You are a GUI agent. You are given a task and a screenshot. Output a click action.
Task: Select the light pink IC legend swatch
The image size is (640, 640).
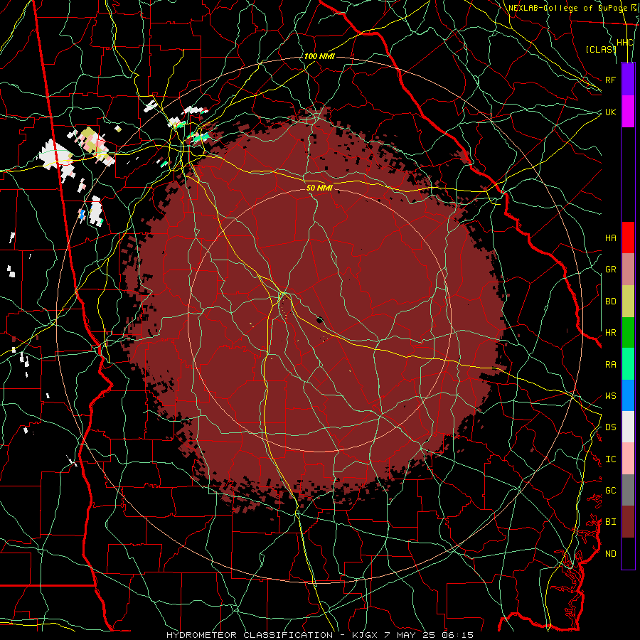click(628, 459)
